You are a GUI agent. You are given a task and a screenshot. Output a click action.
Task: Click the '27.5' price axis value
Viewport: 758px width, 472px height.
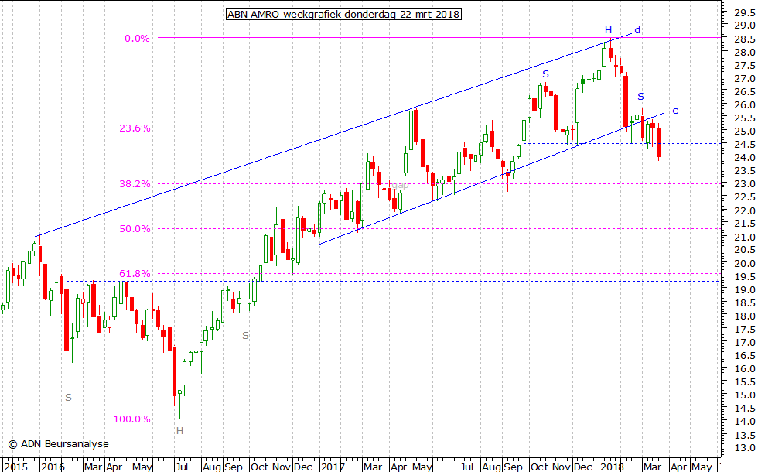(745, 65)
